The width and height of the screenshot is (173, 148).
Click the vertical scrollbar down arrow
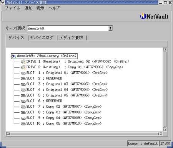coord(165,130)
